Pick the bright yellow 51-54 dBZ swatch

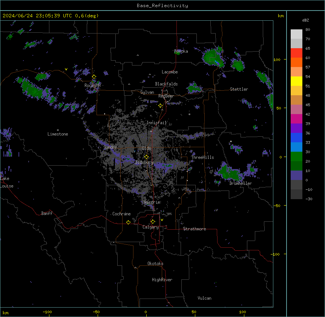[296, 81]
